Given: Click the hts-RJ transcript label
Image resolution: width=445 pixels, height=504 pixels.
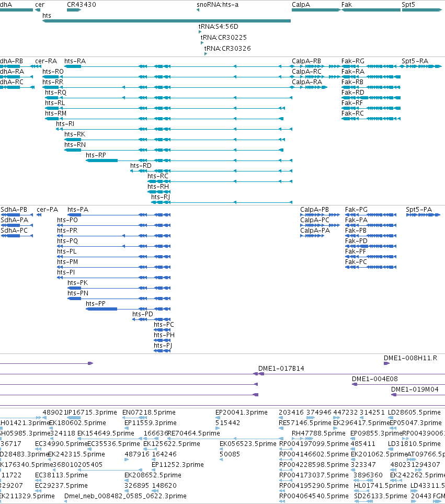Looking at the screenshot, I should [x=161, y=197].
